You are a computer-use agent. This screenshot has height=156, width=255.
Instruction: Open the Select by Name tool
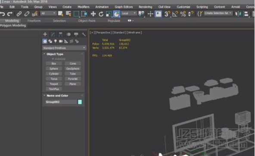point(68,14)
